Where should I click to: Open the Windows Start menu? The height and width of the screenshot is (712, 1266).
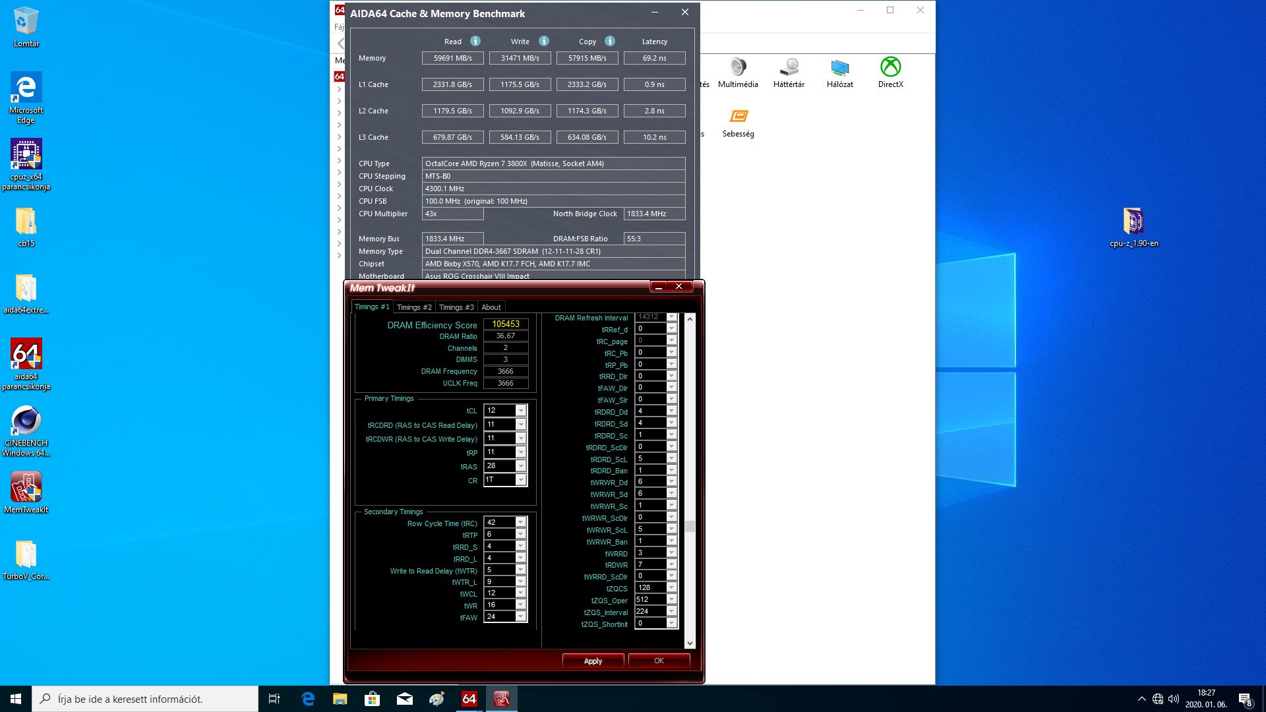(16, 699)
